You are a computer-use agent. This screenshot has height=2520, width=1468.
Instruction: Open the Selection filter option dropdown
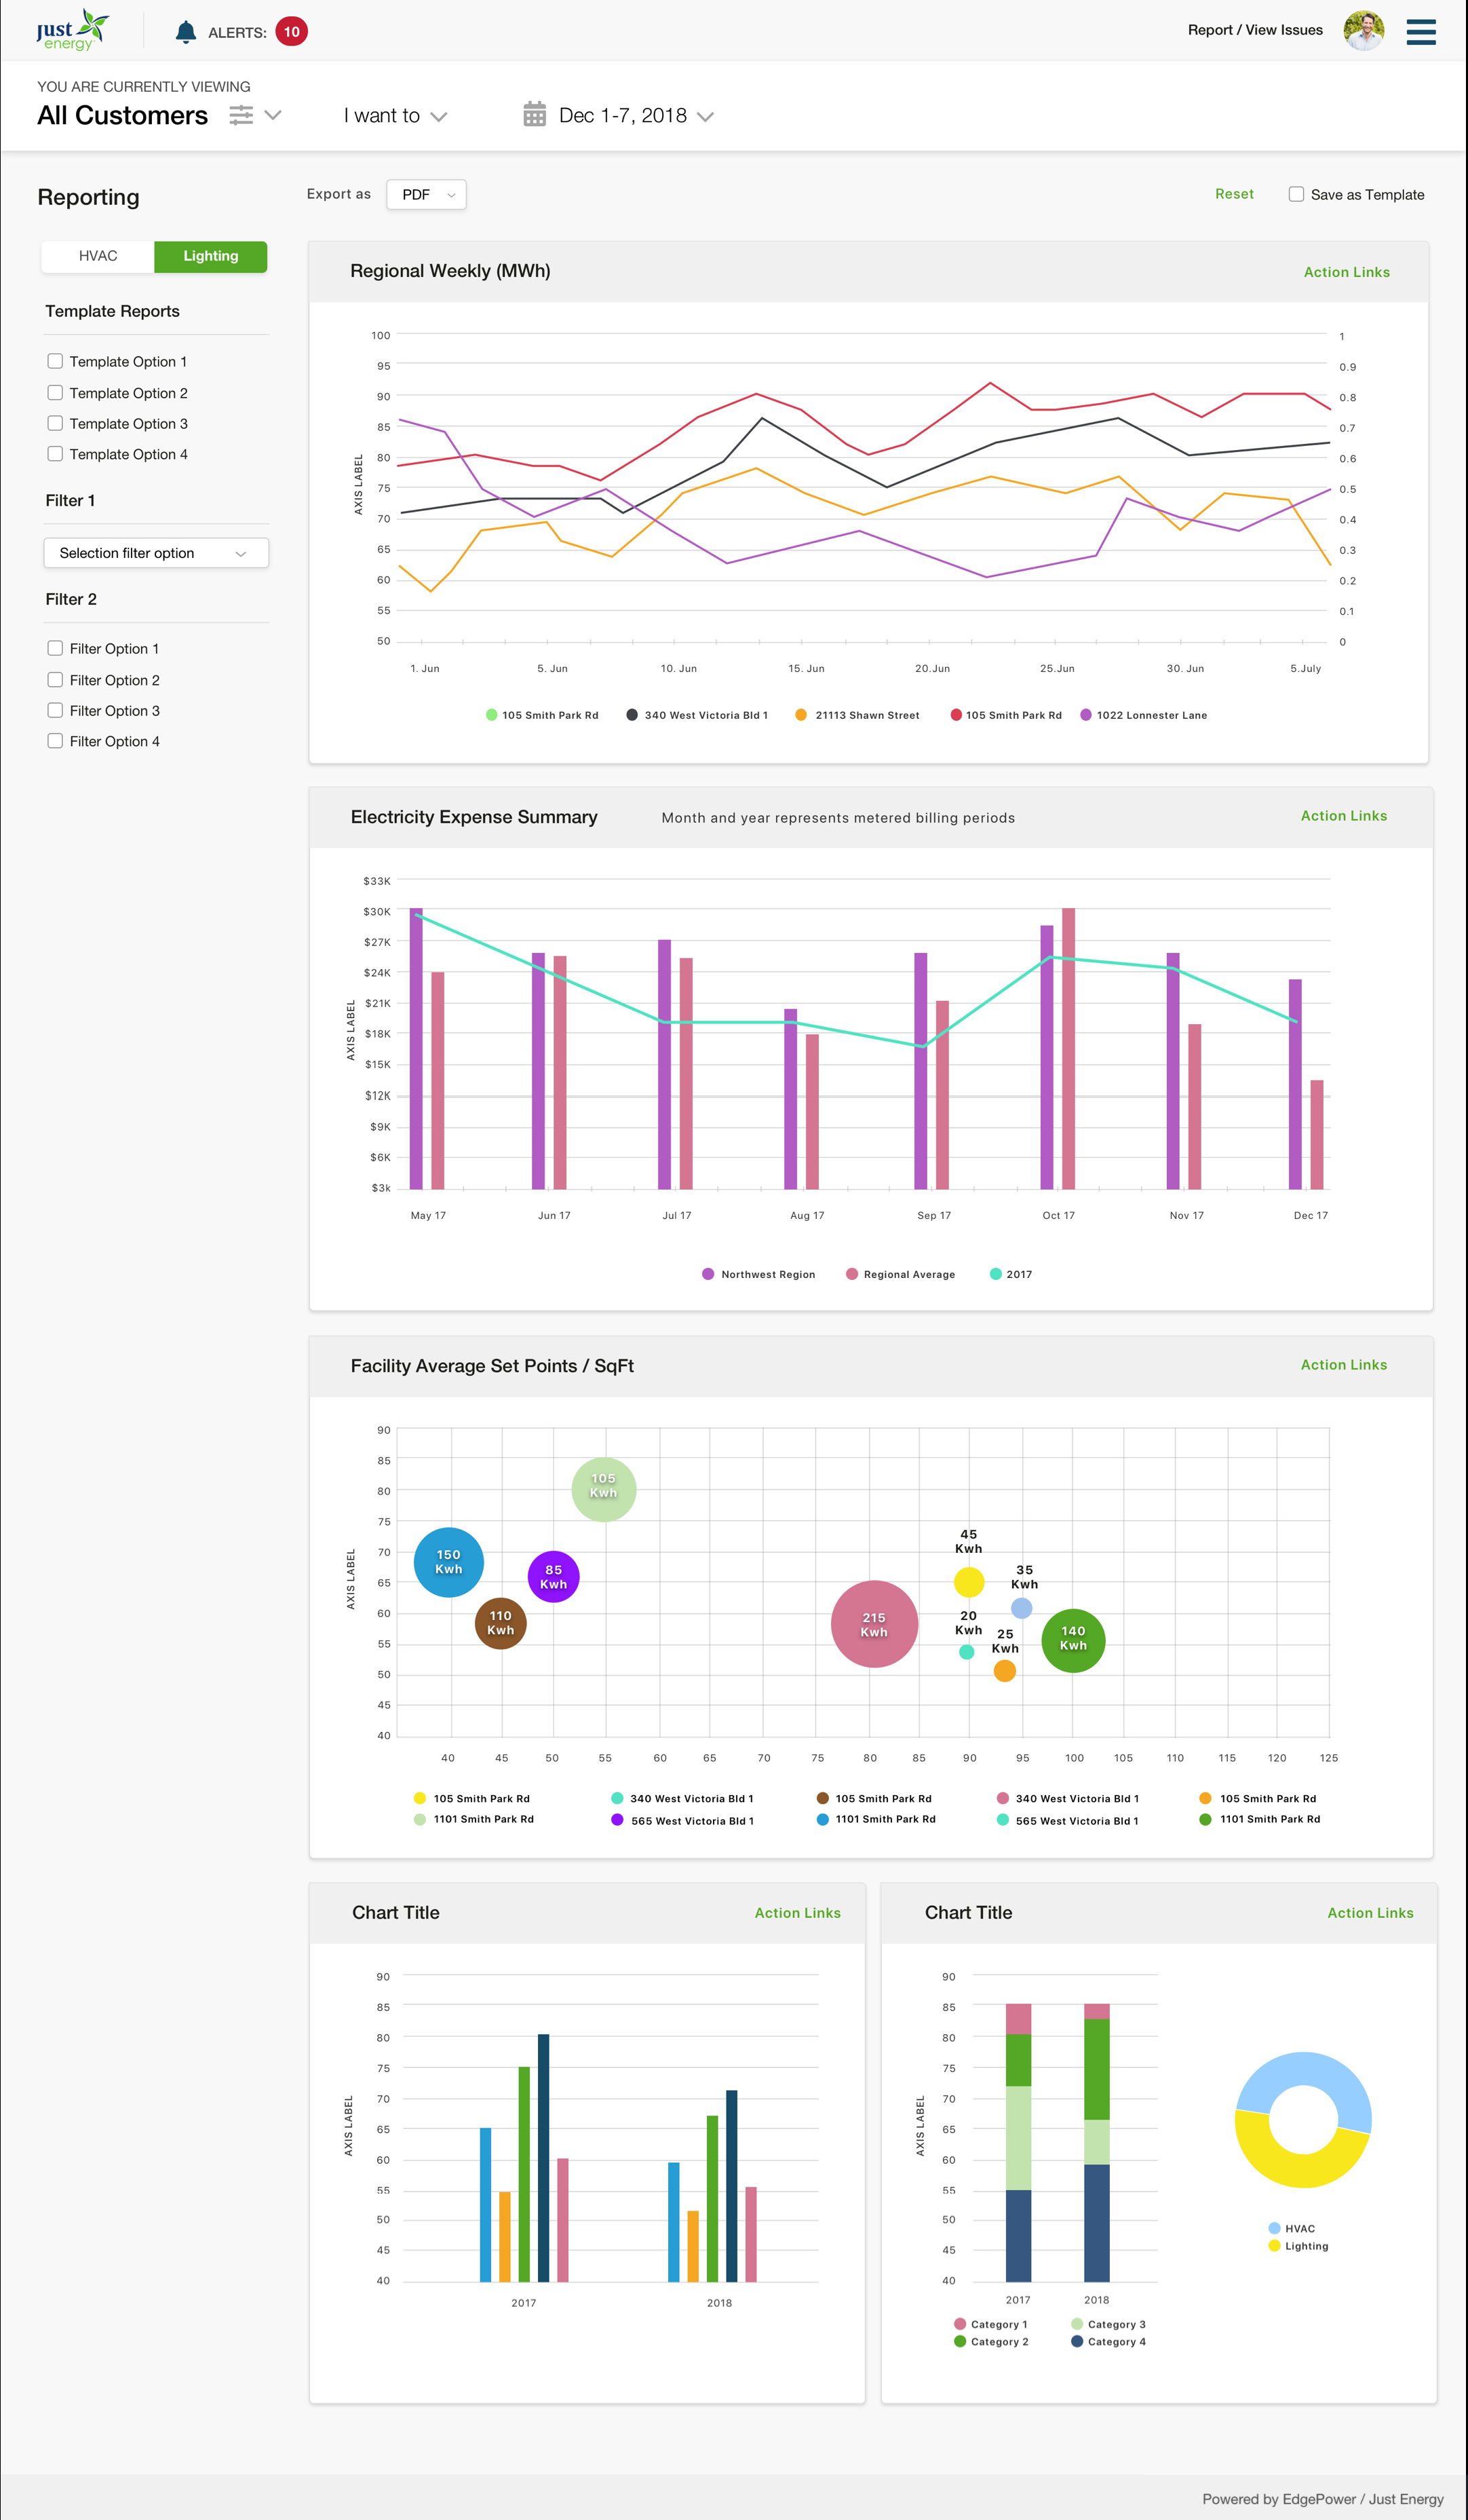(x=156, y=553)
